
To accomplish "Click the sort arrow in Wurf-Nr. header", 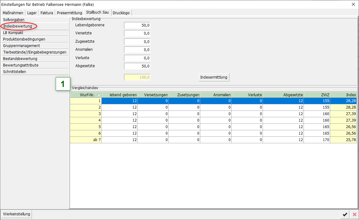I will (98, 95).
